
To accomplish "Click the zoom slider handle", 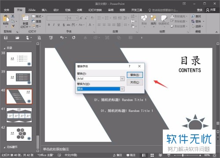I will tap(183, 155).
